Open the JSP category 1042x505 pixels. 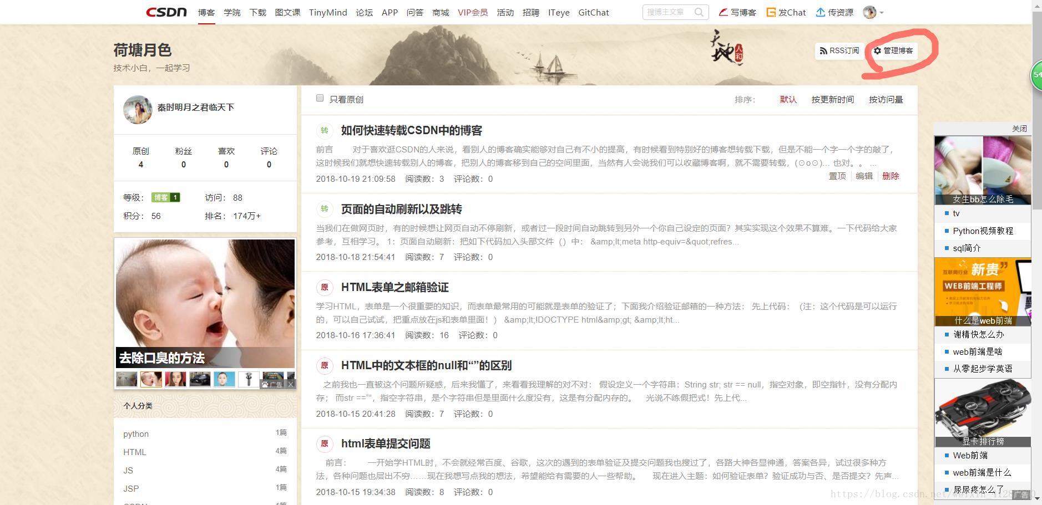click(131, 489)
